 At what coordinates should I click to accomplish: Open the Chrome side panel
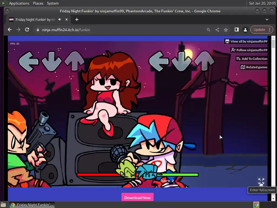tap(236, 30)
